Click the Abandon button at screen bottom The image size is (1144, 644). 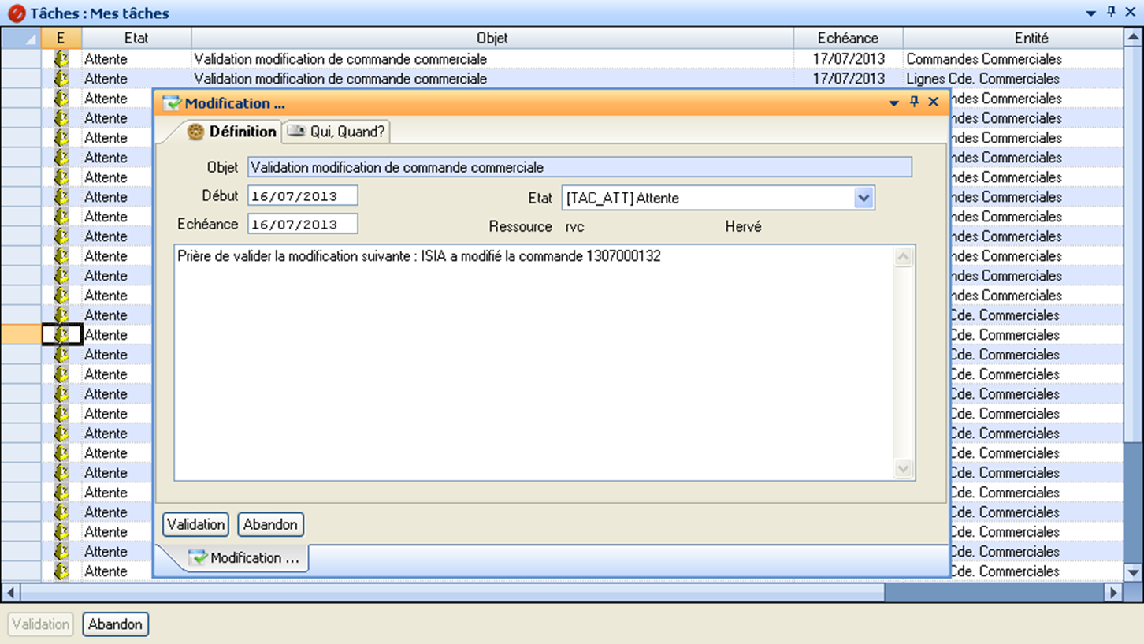(x=115, y=624)
